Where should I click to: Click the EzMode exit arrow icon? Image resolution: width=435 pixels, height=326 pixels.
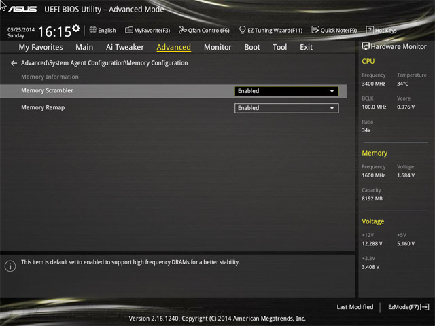tap(425, 307)
